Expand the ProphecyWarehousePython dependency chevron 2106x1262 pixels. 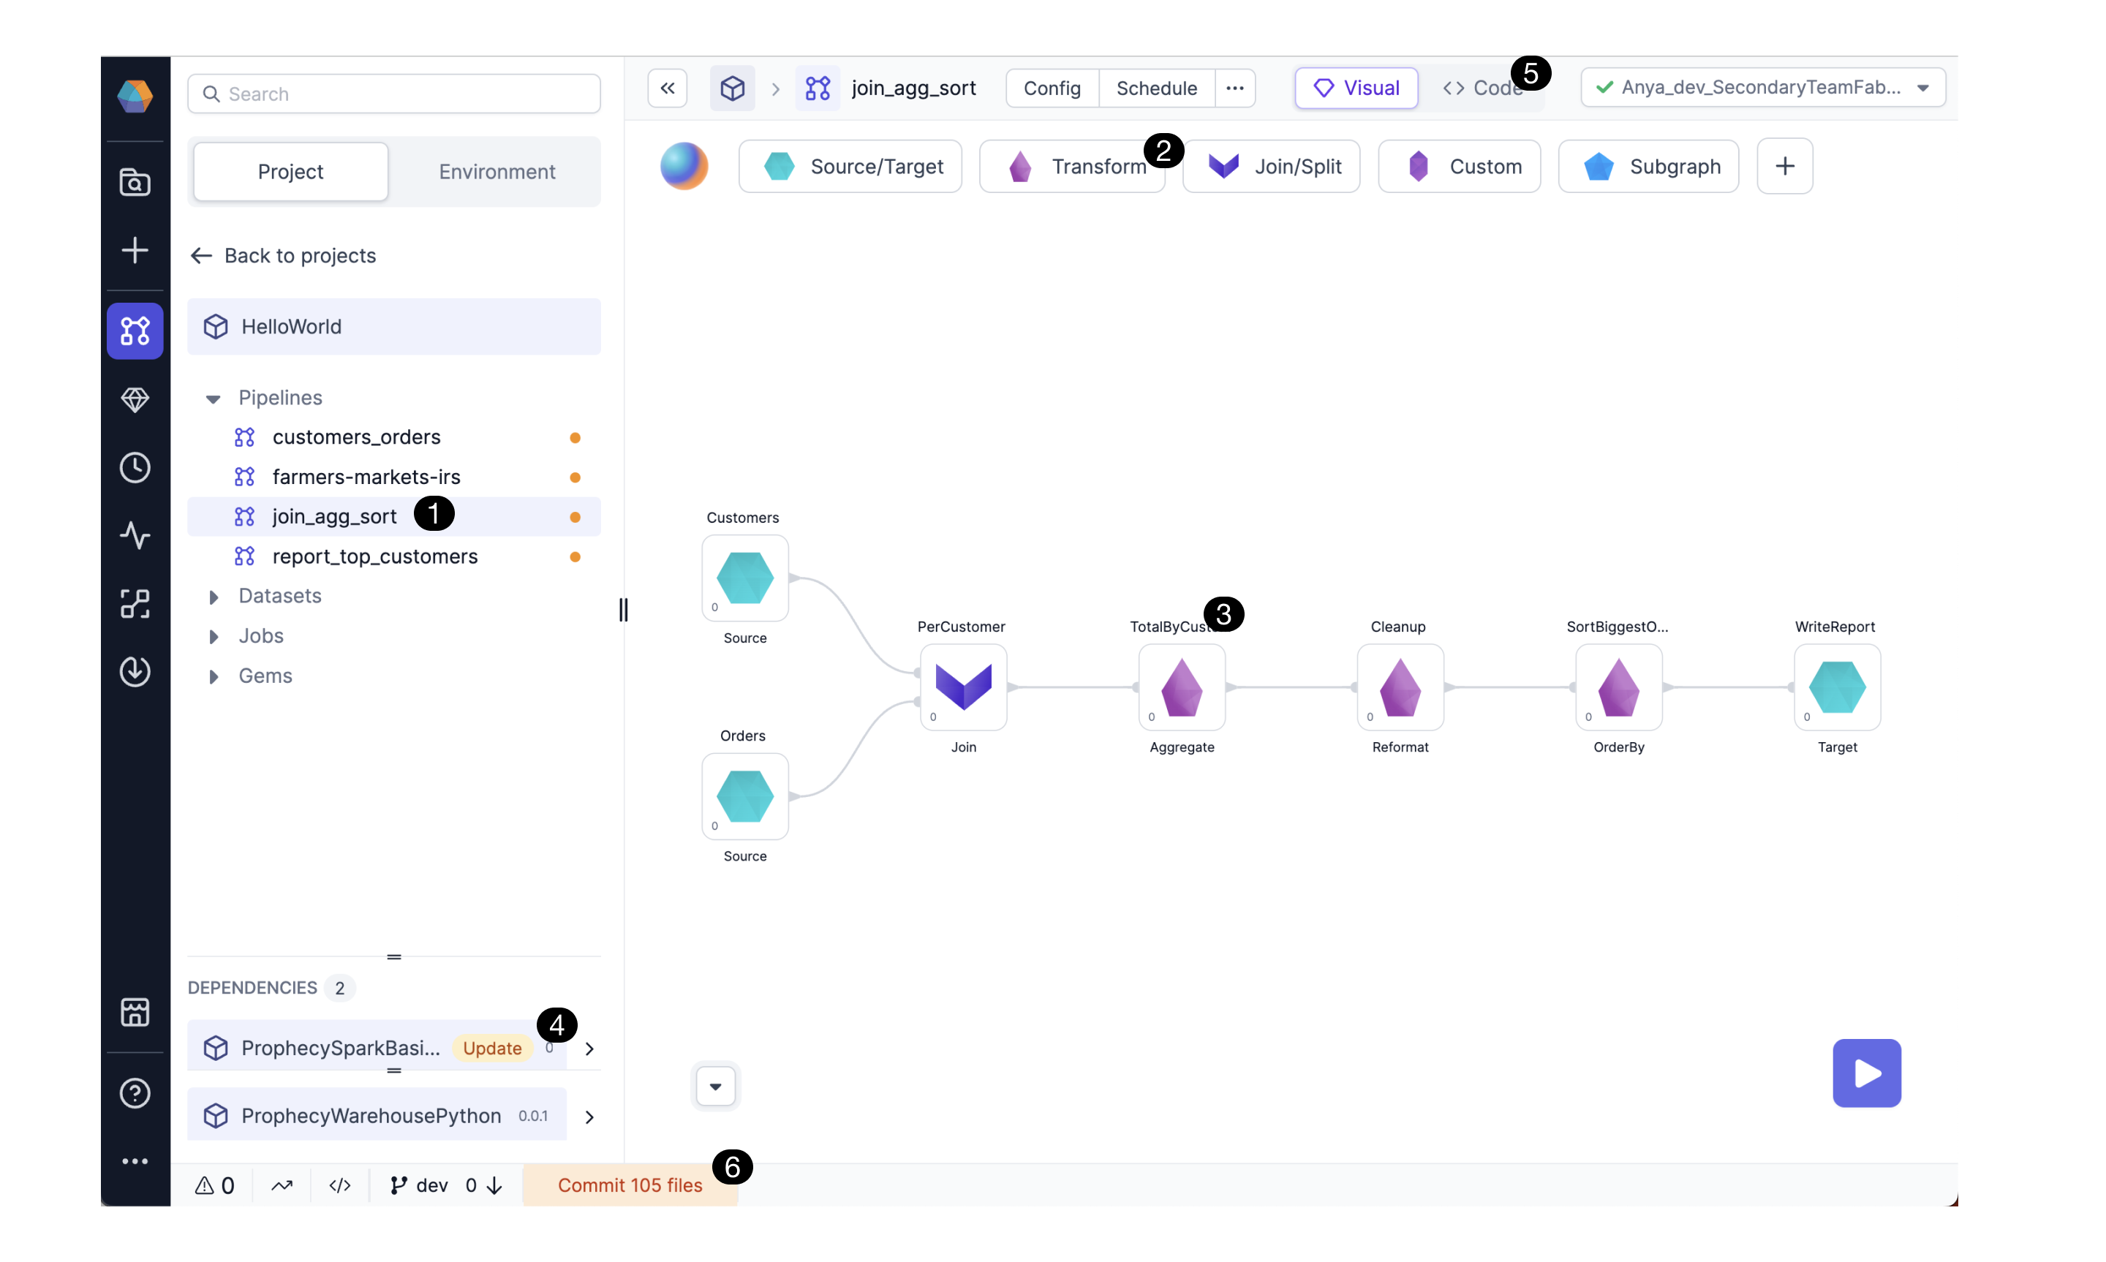point(589,1116)
